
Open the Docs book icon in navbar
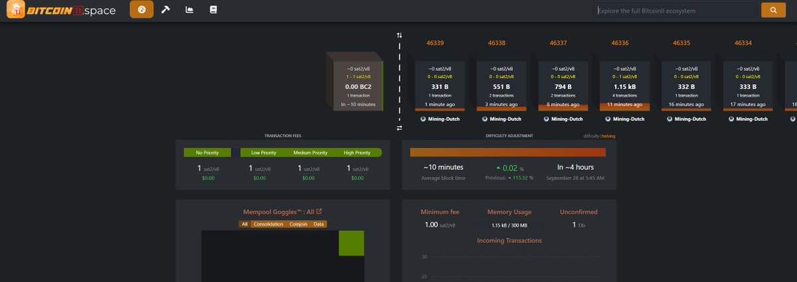[213, 10]
